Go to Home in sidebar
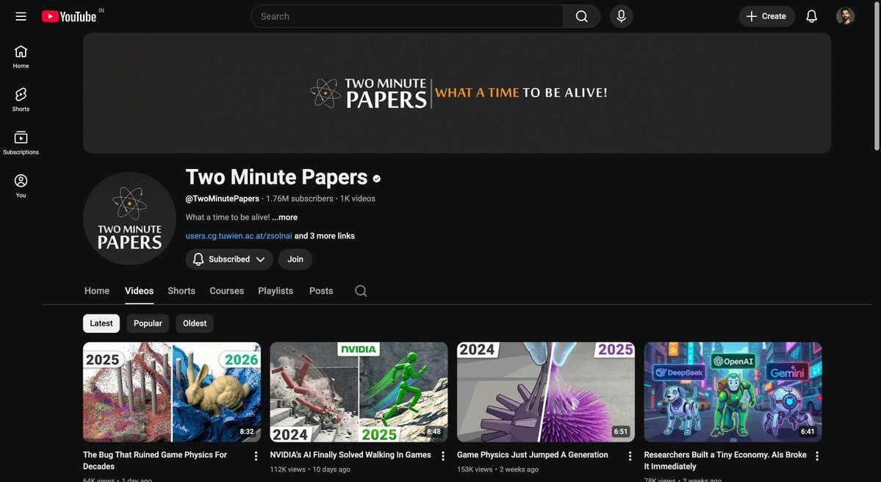Screen dimensions: 881x482 [x=21, y=57]
